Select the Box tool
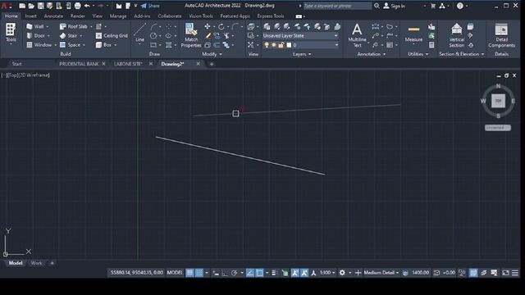 pyautogui.click(x=104, y=45)
